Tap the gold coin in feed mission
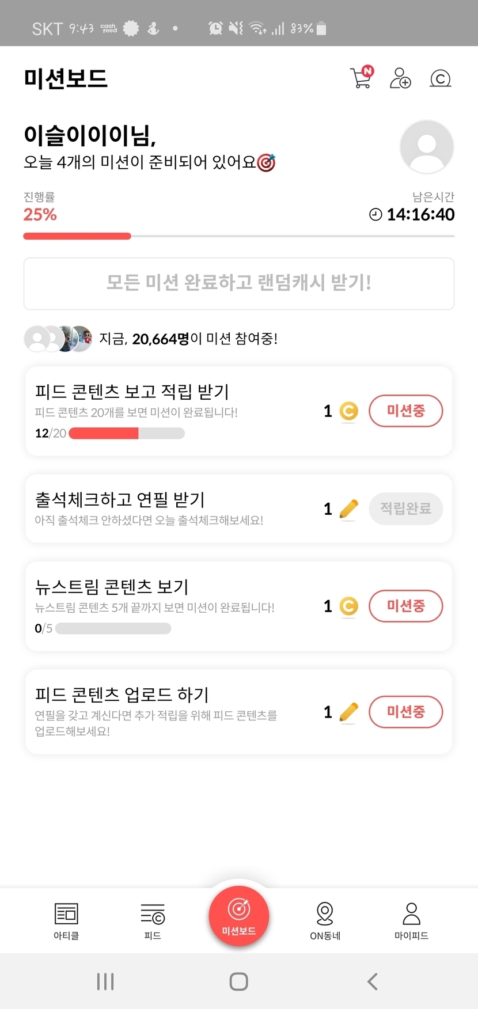 pos(348,411)
